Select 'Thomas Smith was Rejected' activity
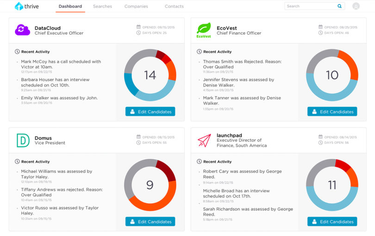This screenshot has height=236, width=375. tap(242, 66)
